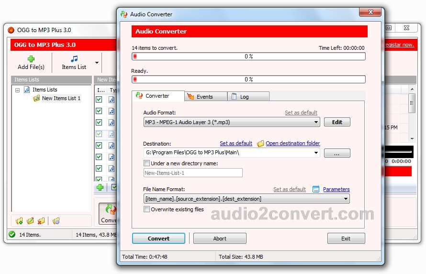426x274 pixels.
Task: Click the OGG to MP3 Plus title bar icon
Action: tap(11, 30)
